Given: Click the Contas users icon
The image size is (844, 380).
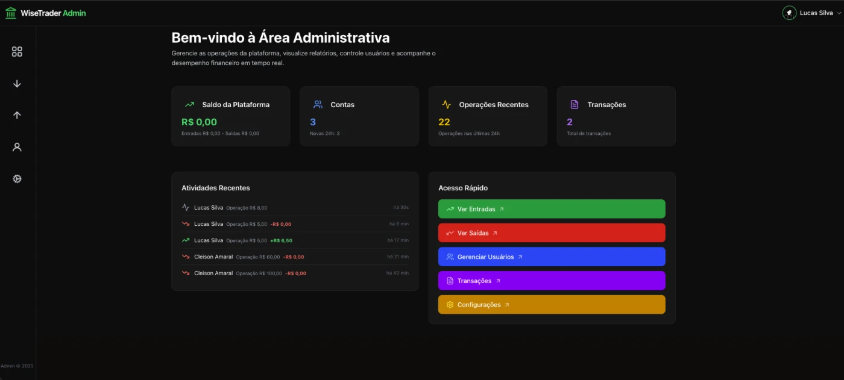Looking at the screenshot, I should point(318,105).
